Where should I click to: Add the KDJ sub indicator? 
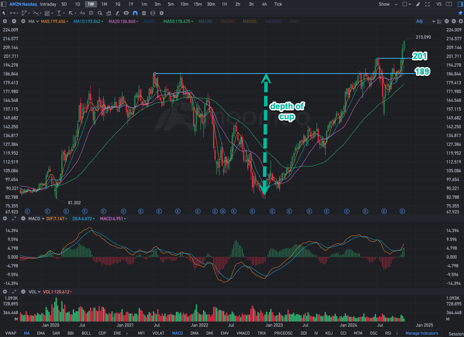[329, 333]
